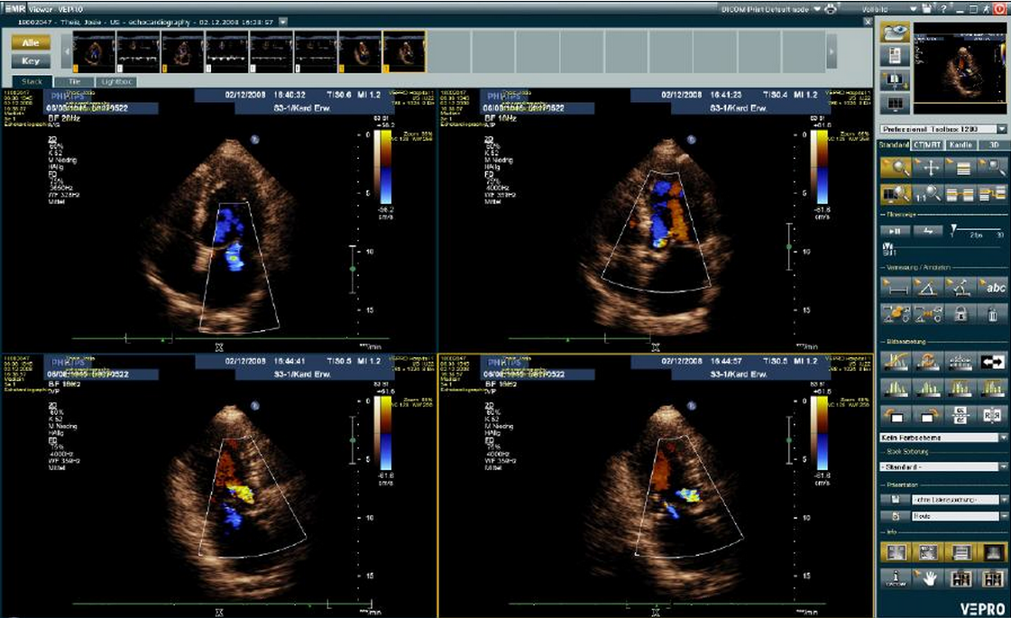Switch to the Kardio toolbox tab
This screenshot has height=618, width=1011.
pyautogui.click(x=960, y=145)
